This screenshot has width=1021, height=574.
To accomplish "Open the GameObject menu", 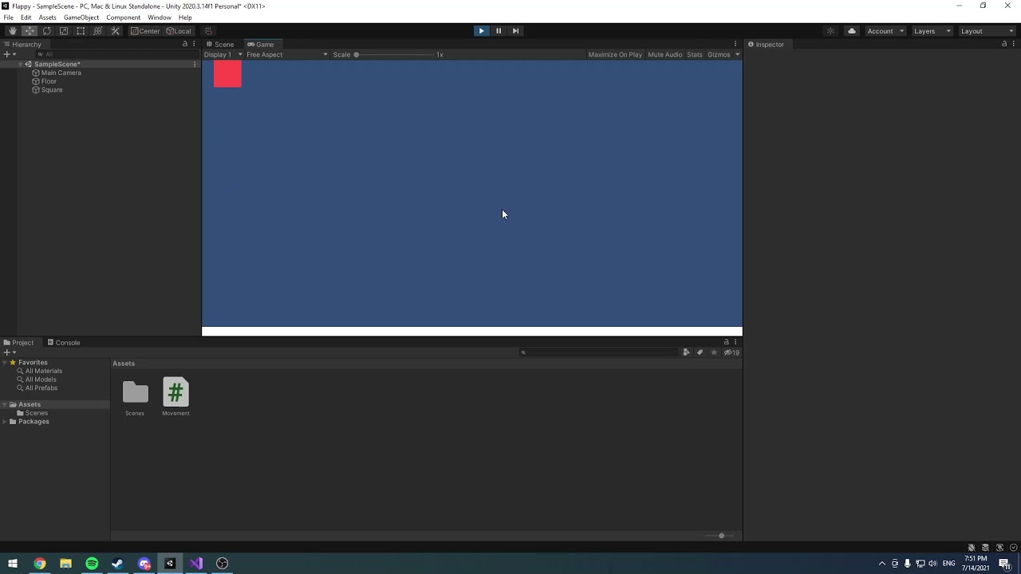I will click(x=81, y=17).
